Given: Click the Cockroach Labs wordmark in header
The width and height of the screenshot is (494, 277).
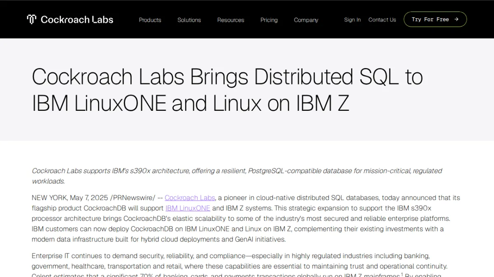Looking at the screenshot, I should click(x=77, y=19).
